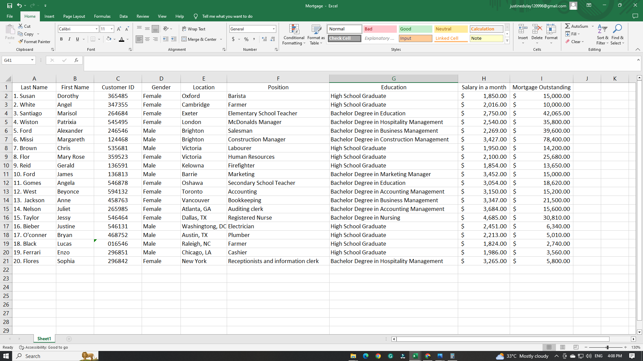Click the Increase Decimal icon
The image size is (643, 361).
(265, 39)
